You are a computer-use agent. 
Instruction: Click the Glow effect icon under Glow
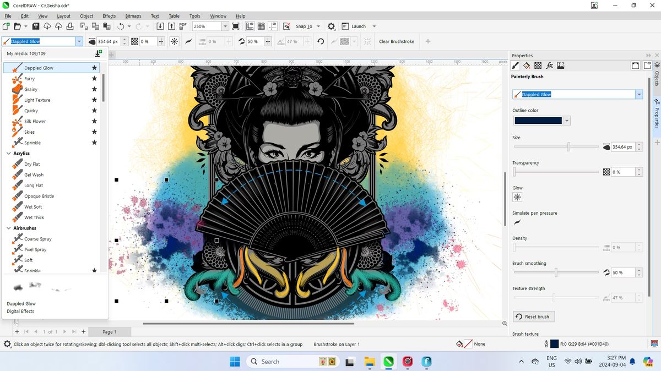(x=517, y=197)
